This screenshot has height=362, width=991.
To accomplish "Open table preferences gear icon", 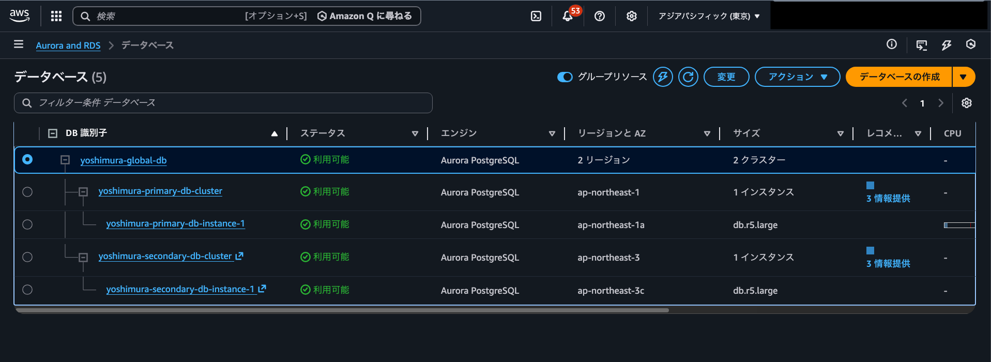I will click(966, 103).
